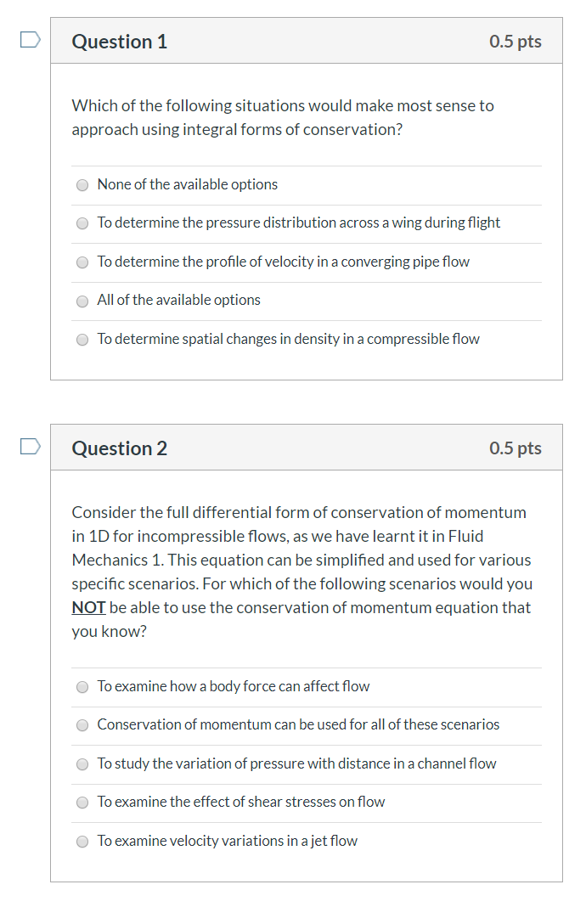Screen dimensions: 586x907
Task: Click the Question 1 header
Action: [x=119, y=41]
